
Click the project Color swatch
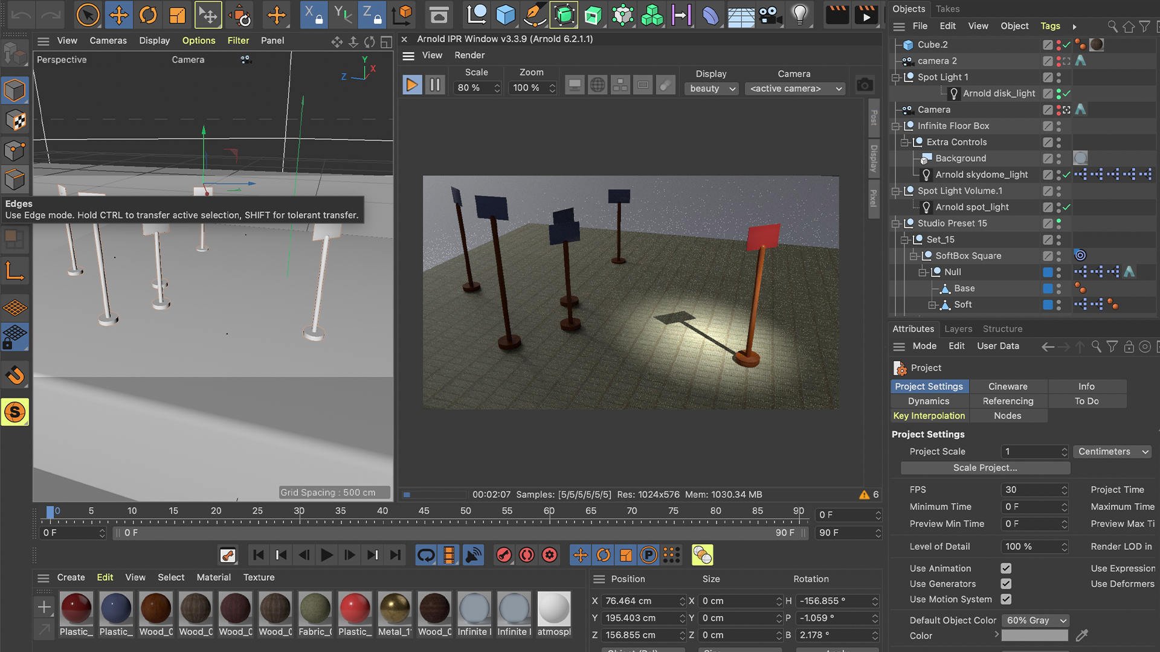pyautogui.click(x=1034, y=636)
